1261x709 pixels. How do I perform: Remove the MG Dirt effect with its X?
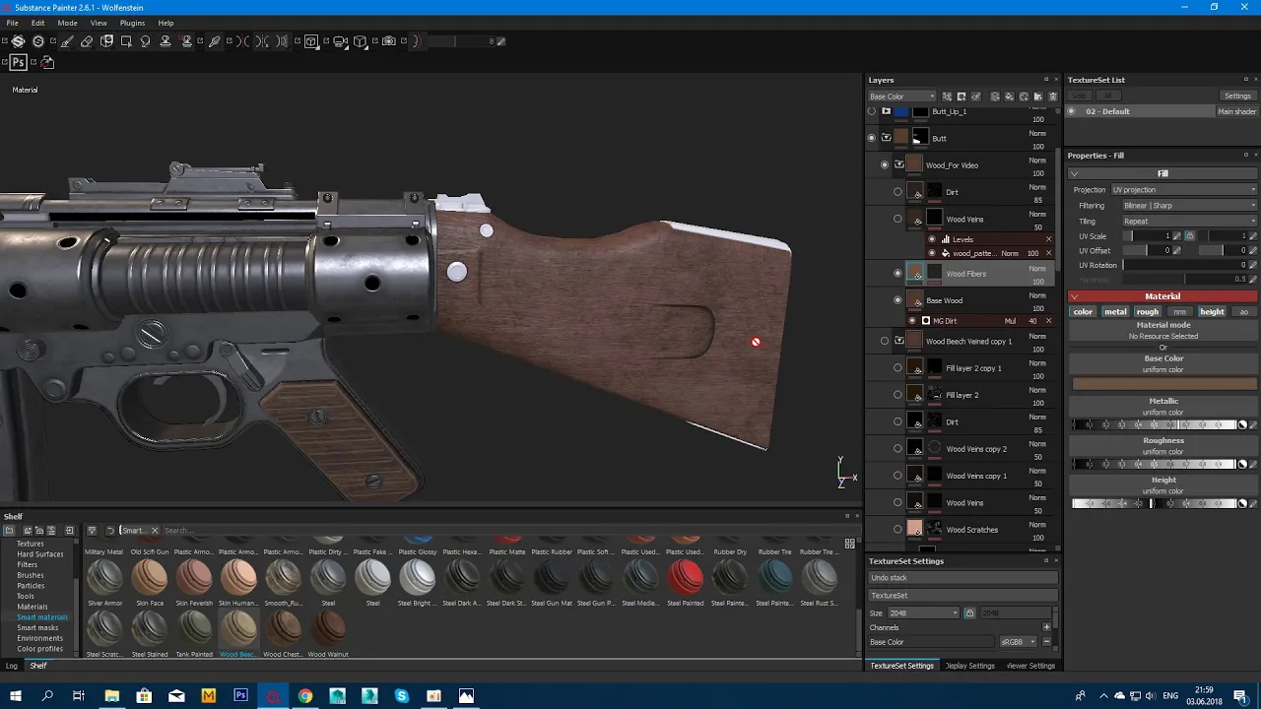click(1048, 321)
